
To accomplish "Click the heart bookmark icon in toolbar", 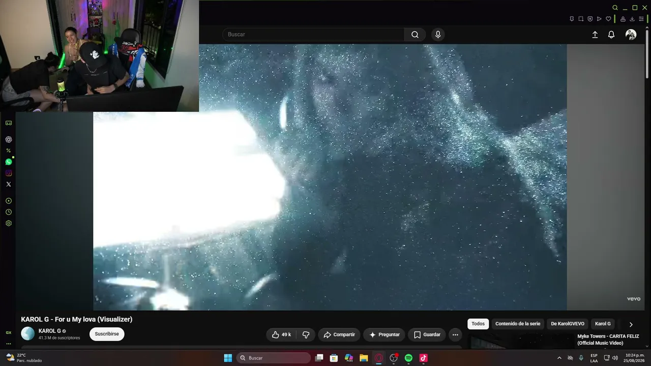I will click(608, 19).
